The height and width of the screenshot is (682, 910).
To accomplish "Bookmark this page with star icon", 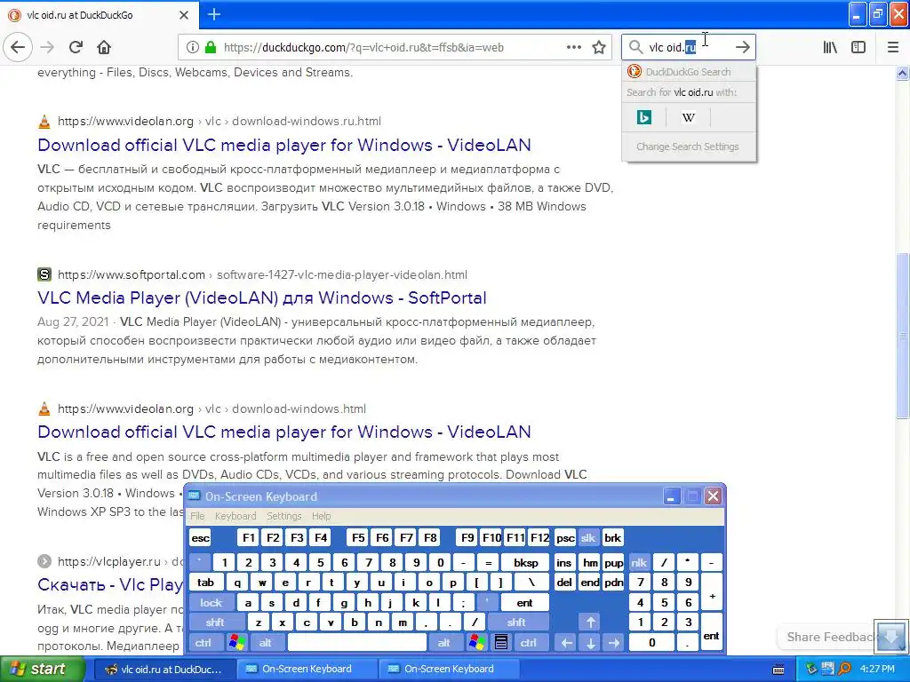I will [x=599, y=48].
